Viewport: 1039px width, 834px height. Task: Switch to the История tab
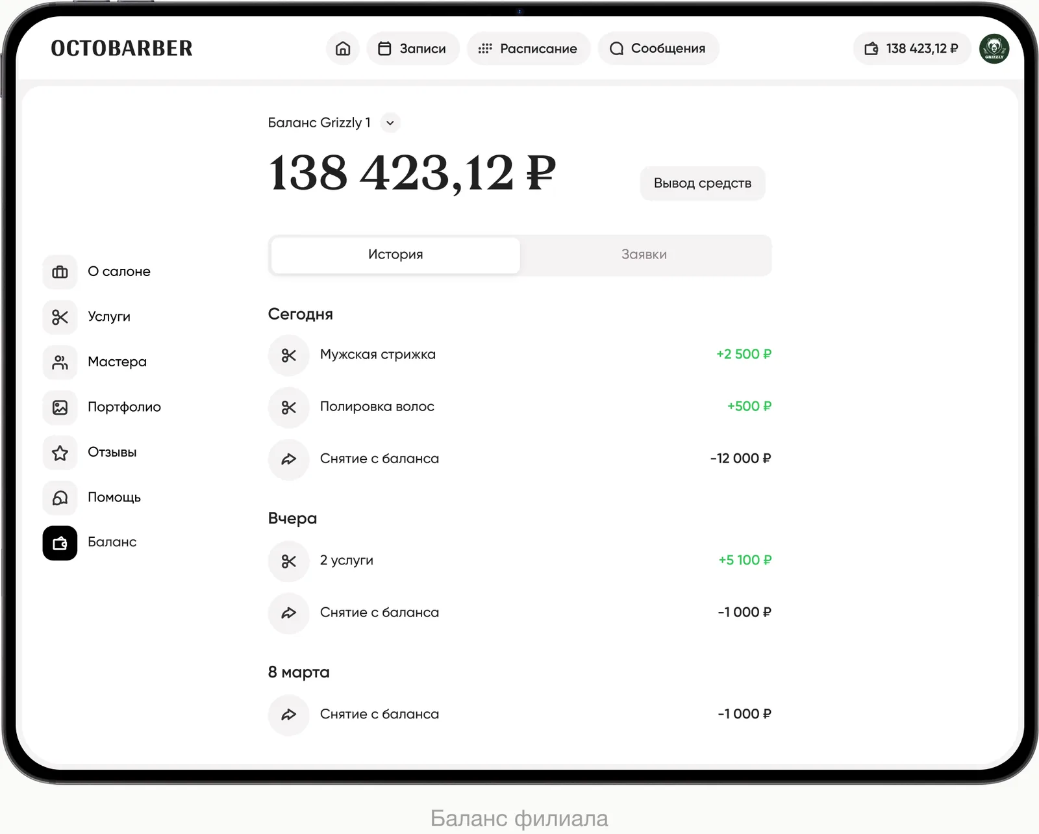pyautogui.click(x=395, y=255)
